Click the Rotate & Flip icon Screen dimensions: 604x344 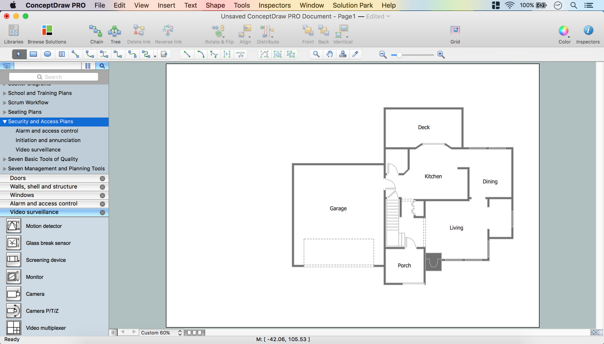tap(219, 31)
